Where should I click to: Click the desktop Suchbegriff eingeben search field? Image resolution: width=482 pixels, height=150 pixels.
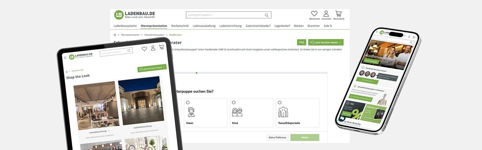(x=225, y=15)
